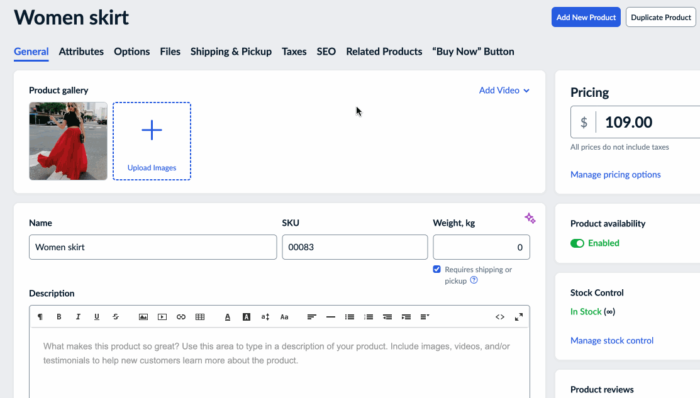Open the General tab

coord(31,52)
